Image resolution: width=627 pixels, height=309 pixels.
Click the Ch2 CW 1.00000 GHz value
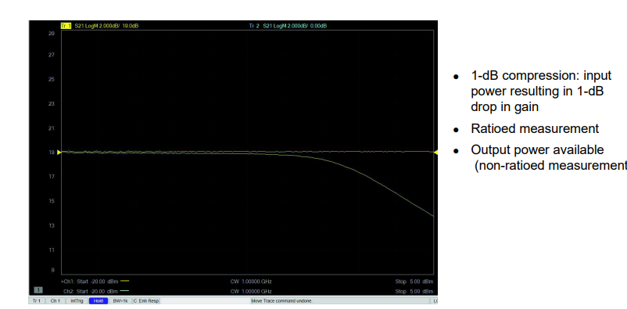(251, 291)
